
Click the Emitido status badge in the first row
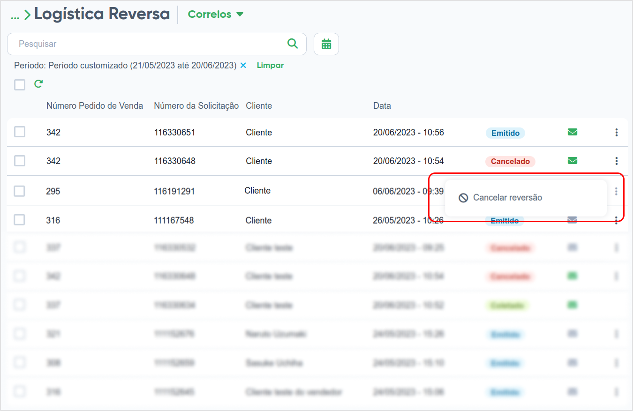(505, 133)
